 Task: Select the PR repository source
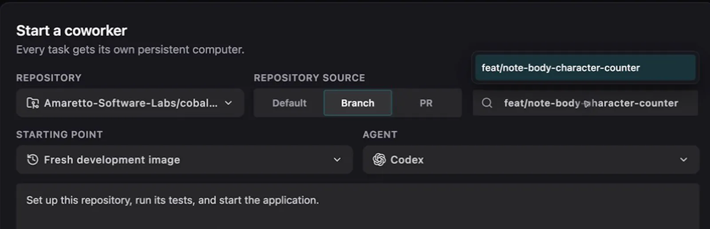[x=426, y=103]
